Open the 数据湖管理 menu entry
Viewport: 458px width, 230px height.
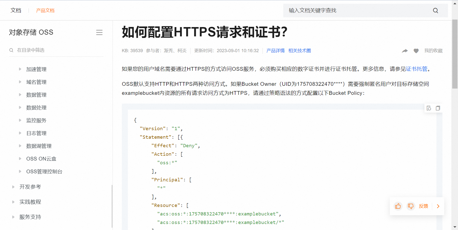pyautogui.click(x=39, y=146)
